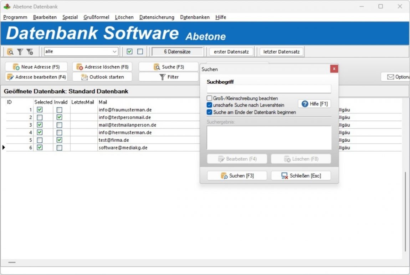
Task: Click Adresse löschen (F8) button
Action: (x=102, y=67)
